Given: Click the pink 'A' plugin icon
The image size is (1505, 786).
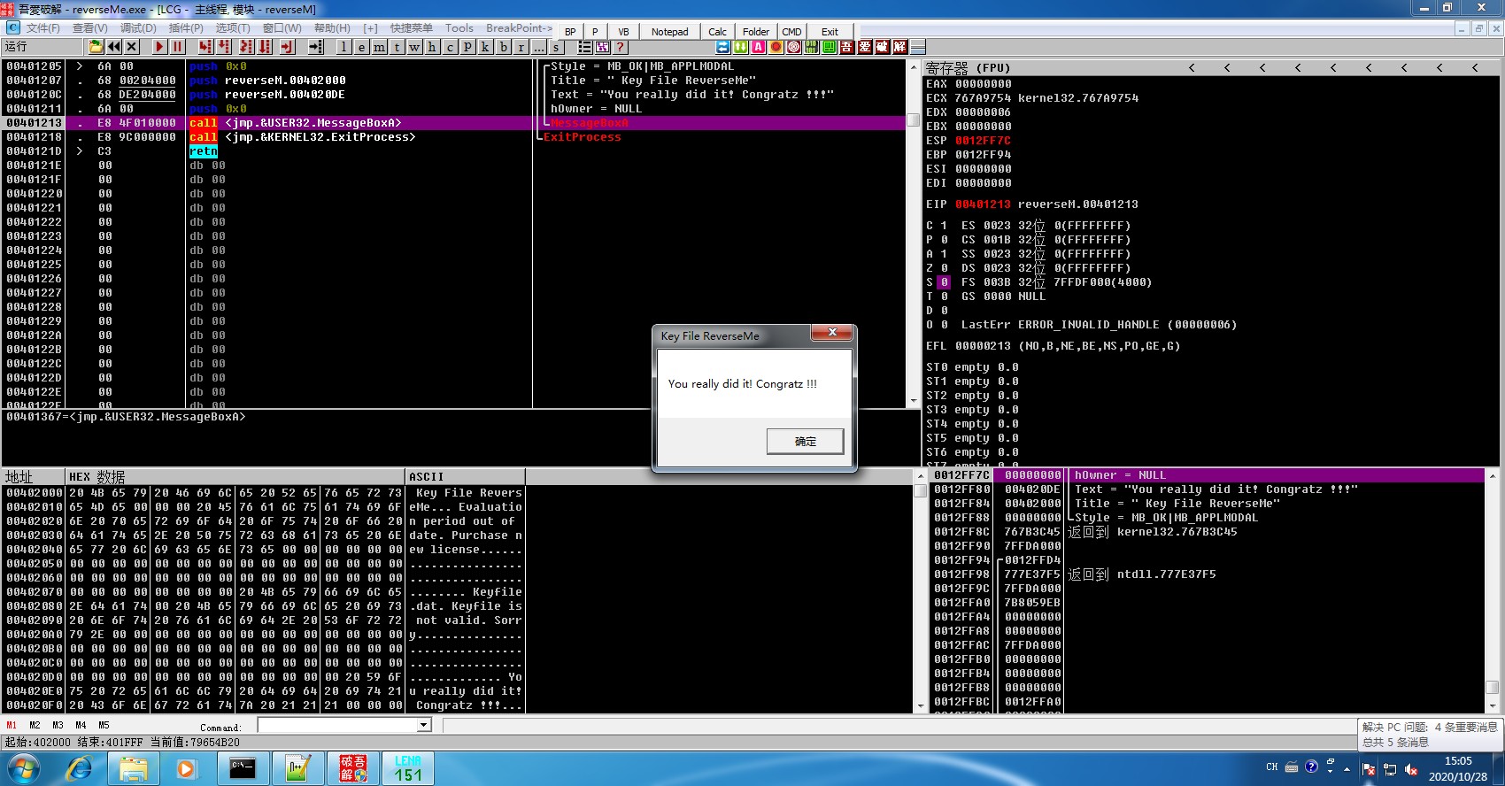Looking at the screenshot, I should click(759, 47).
